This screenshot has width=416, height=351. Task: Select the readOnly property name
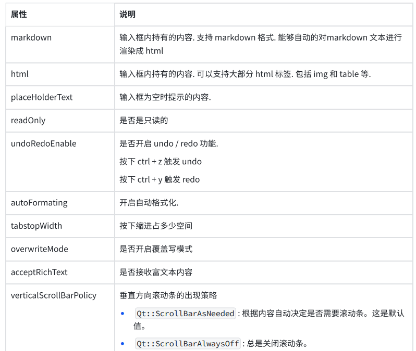point(28,121)
